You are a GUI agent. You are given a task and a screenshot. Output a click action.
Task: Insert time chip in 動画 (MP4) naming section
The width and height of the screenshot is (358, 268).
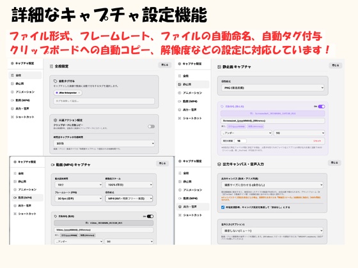(x=88, y=235)
